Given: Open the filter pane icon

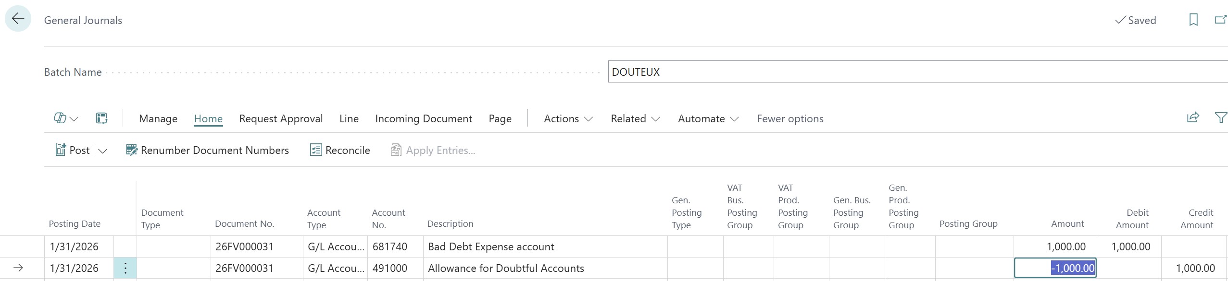Looking at the screenshot, I should [1220, 117].
